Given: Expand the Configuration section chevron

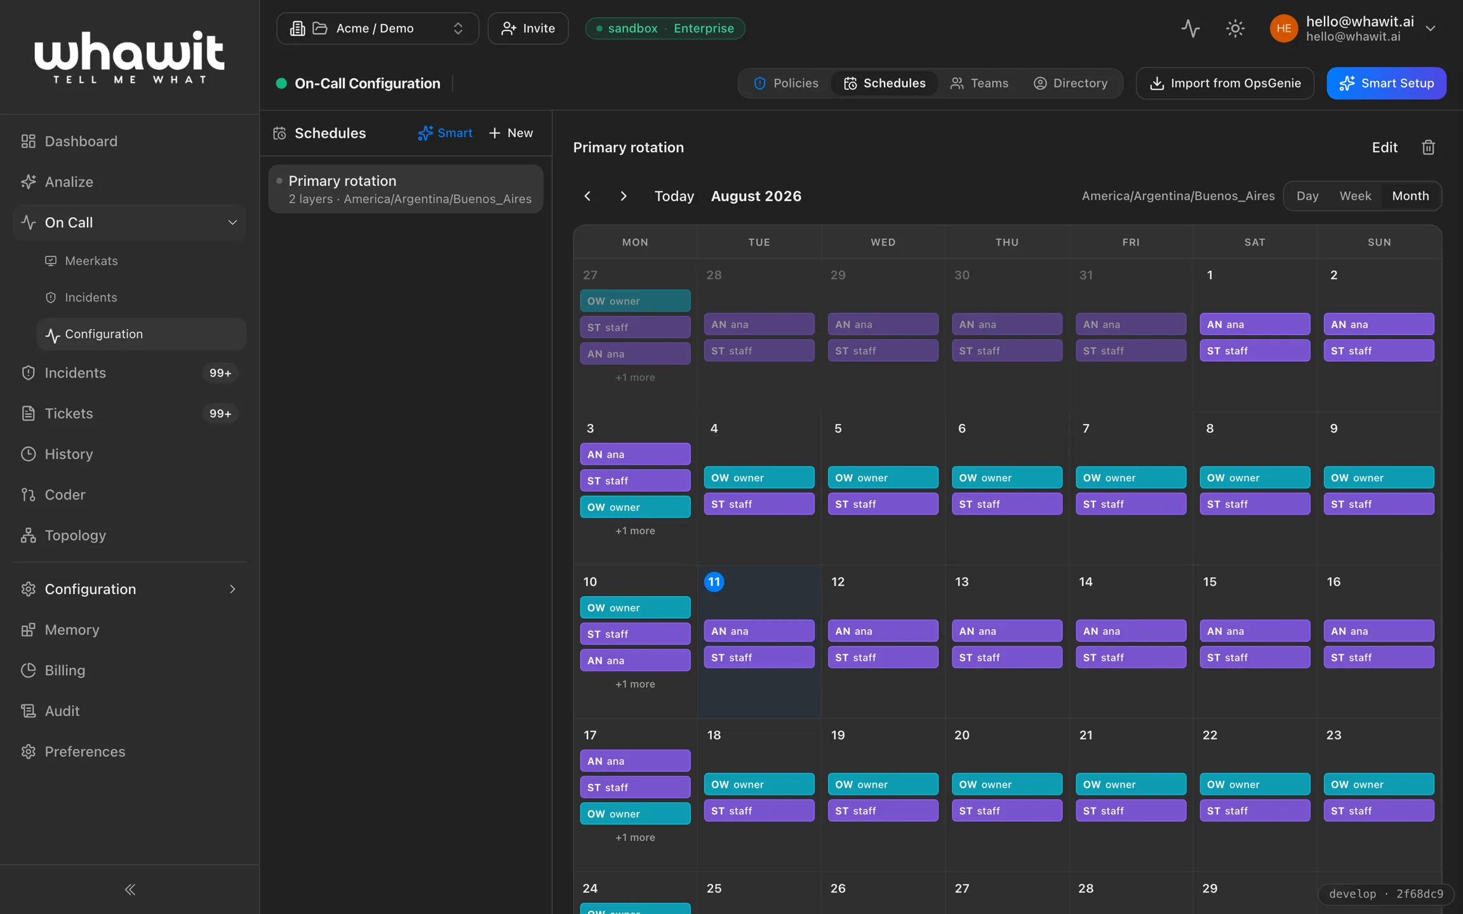Looking at the screenshot, I should pos(232,589).
